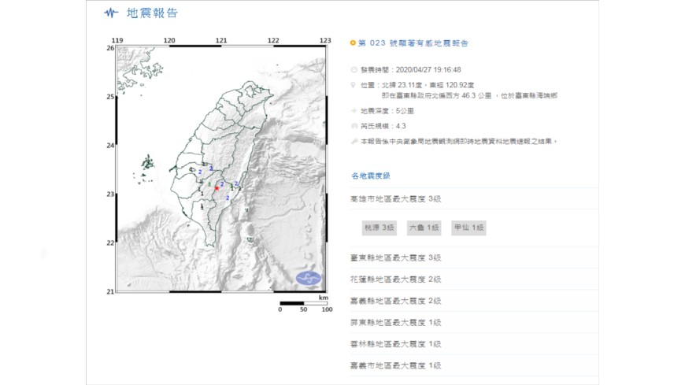Select the 桃源 3級 station tag
Image resolution: width=685 pixels, height=385 pixels.
point(379,228)
